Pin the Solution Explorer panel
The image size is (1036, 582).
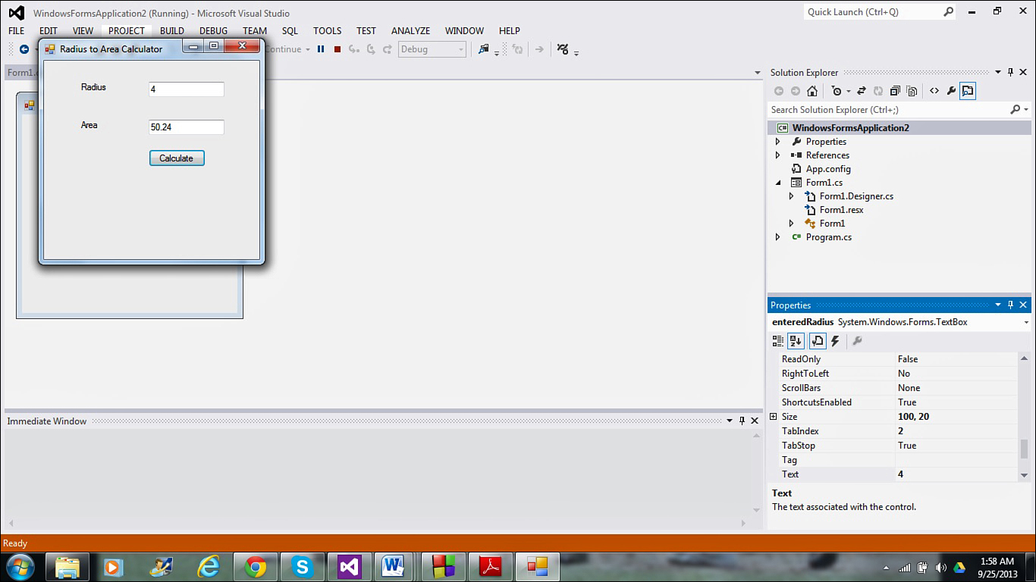[1010, 73]
